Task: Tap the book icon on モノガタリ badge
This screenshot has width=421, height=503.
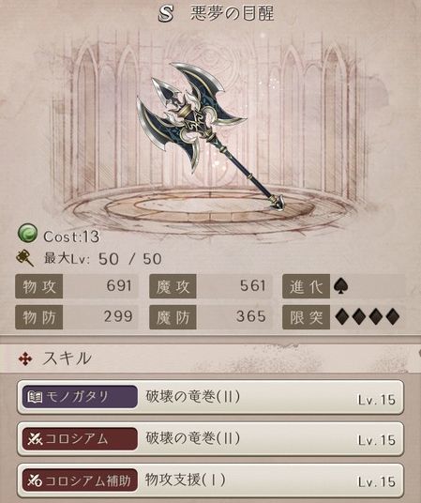Action: tap(35, 397)
